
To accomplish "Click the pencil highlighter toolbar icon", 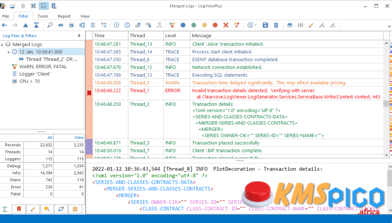I will click(311, 25).
